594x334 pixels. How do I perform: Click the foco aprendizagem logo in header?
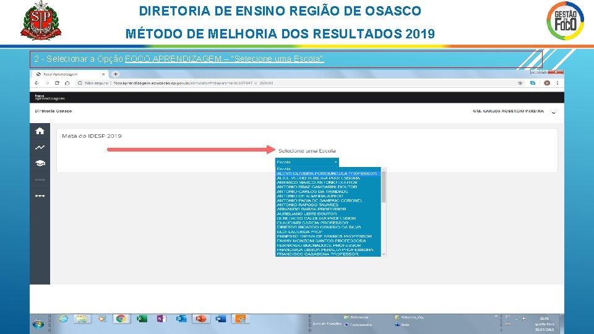[49, 97]
